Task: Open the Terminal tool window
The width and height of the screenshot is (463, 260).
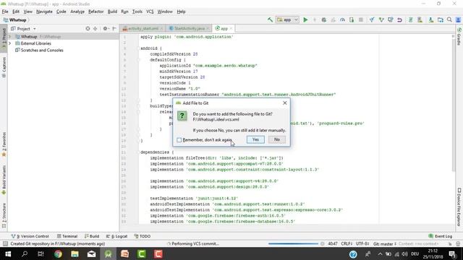Action: pos(67,236)
